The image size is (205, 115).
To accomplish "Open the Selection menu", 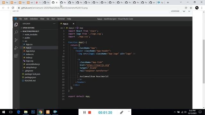I will (x=34, y=19).
